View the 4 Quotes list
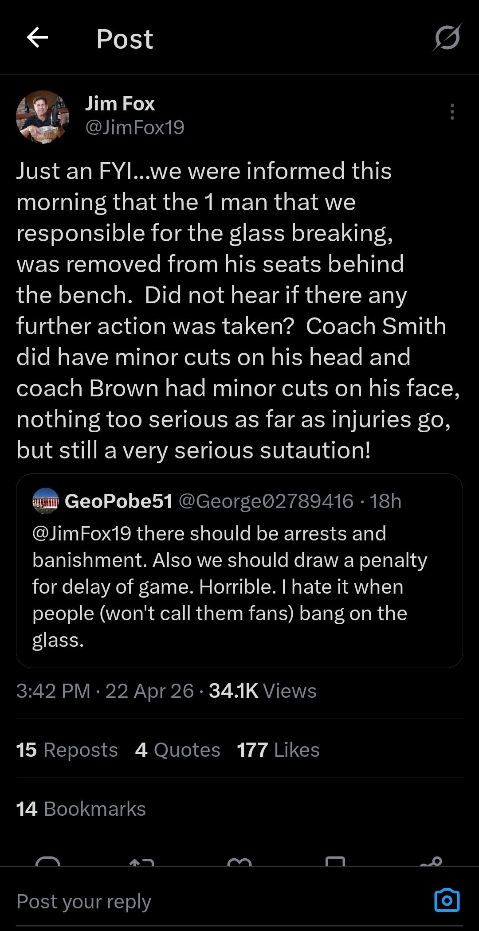 click(x=177, y=750)
